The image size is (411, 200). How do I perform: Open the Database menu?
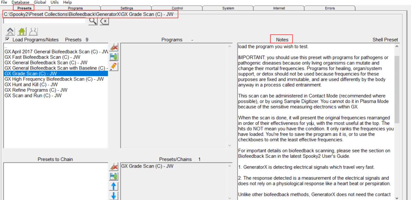click(x=20, y=2)
